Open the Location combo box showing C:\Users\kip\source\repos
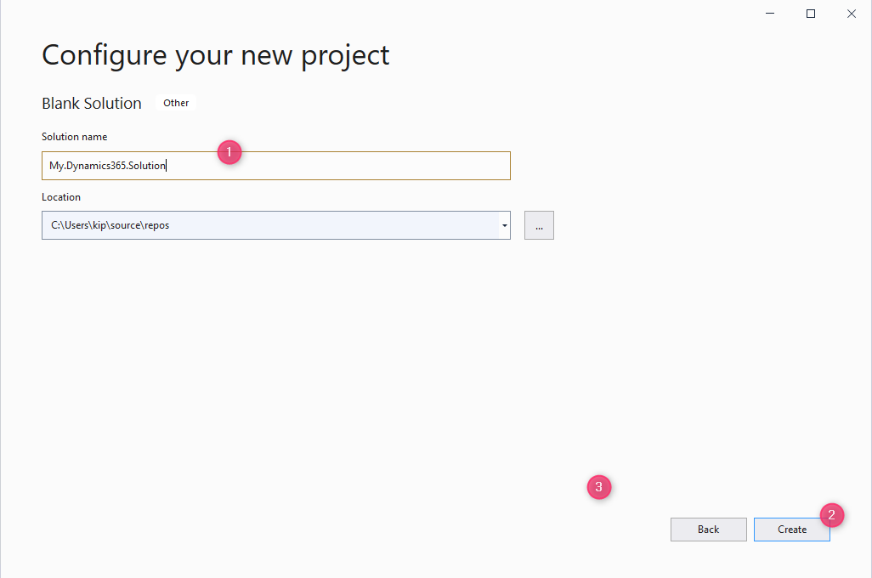 tap(276, 225)
